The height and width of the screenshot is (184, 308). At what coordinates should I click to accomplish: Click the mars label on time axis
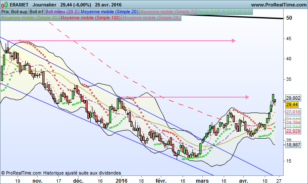point(202,181)
